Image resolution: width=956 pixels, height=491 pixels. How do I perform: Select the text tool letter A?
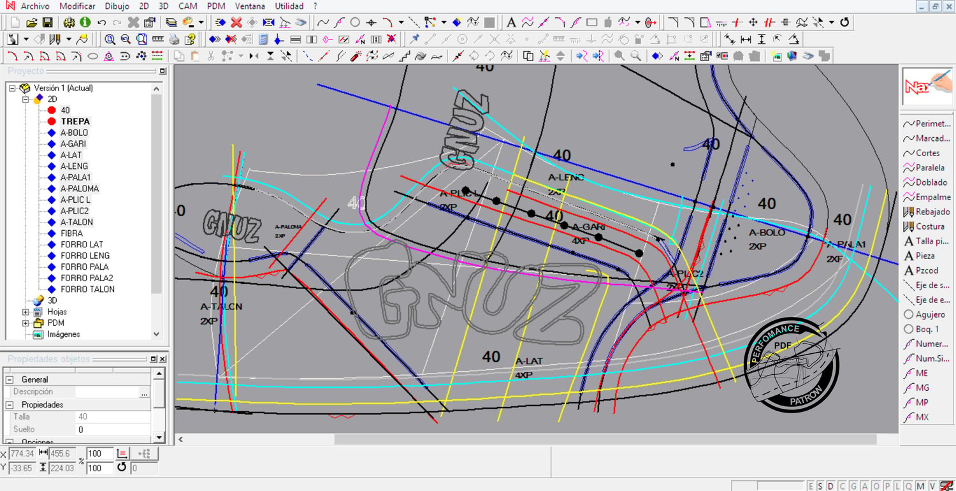coord(511,22)
